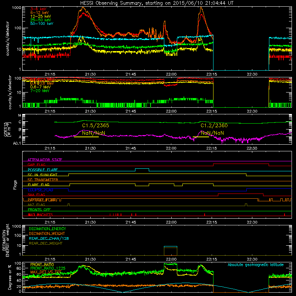Click the raised cyan POSSIBLE_FLARE segment

142,169
